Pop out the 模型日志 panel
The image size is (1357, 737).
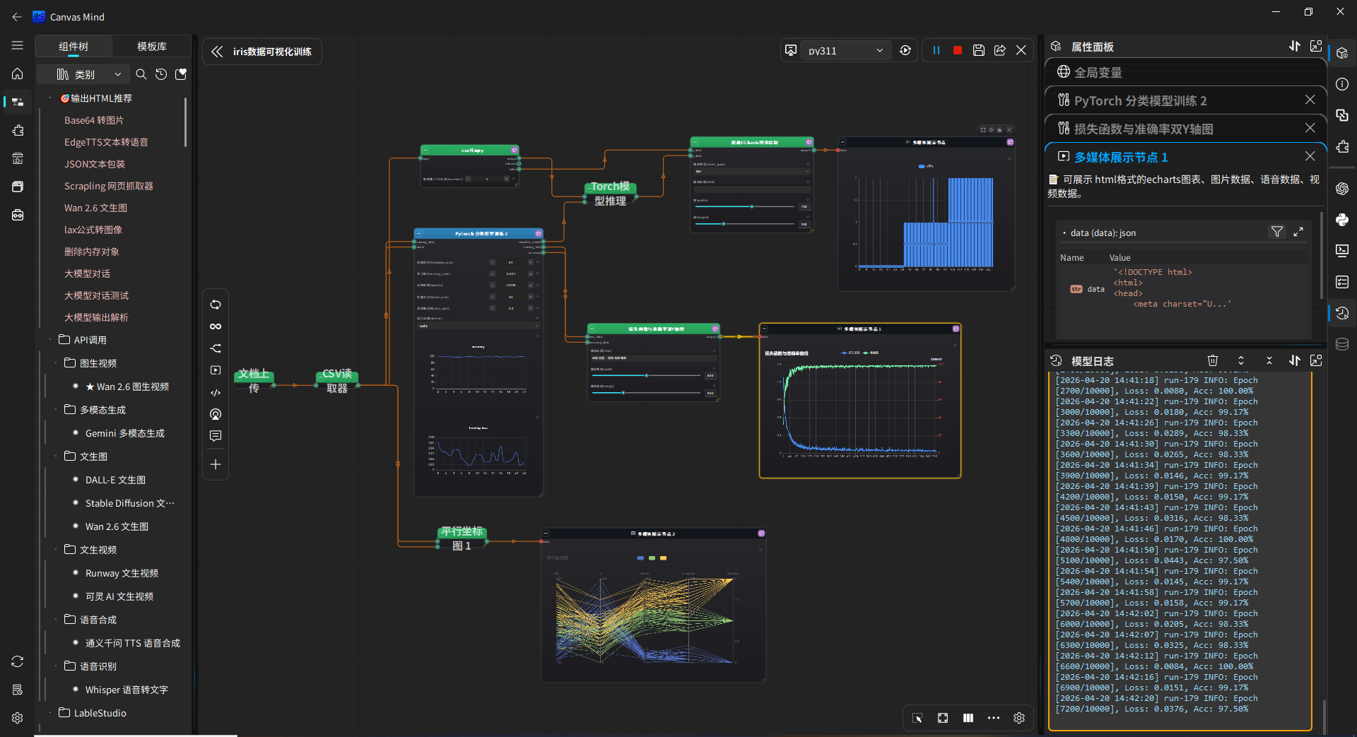pos(1316,360)
